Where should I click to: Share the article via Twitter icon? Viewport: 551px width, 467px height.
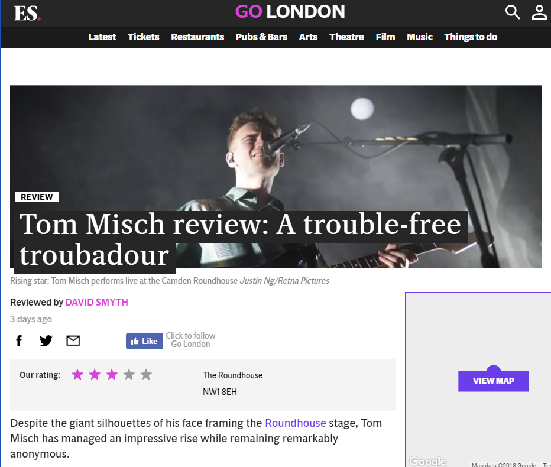coord(46,340)
